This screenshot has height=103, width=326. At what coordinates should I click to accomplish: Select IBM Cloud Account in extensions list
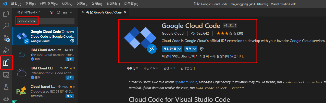[45, 54]
